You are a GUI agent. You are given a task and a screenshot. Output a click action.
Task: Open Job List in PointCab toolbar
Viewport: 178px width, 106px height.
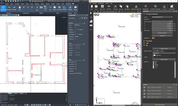click(121, 7)
